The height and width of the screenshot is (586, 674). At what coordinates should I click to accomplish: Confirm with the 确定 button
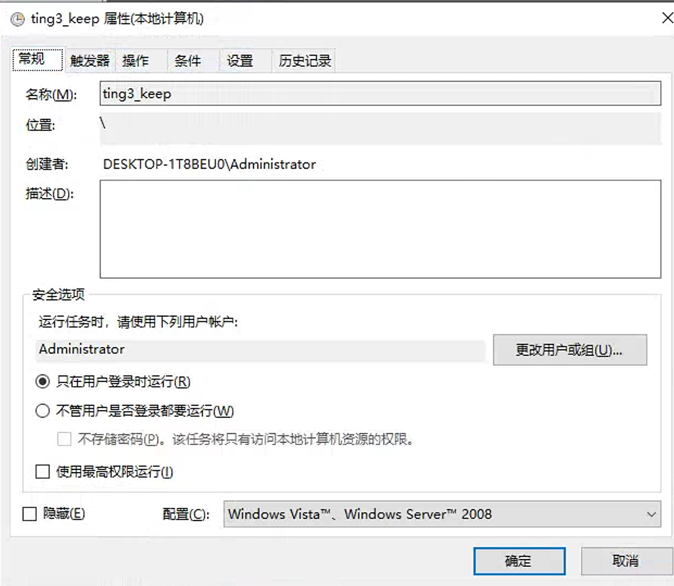pyautogui.click(x=519, y=561)
